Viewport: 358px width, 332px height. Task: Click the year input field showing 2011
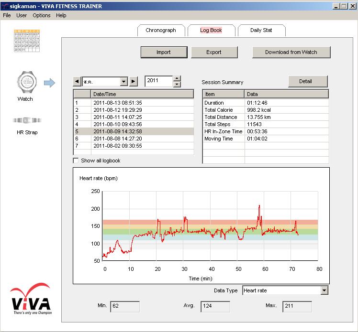pyautogui.click(x=158, y=81)
